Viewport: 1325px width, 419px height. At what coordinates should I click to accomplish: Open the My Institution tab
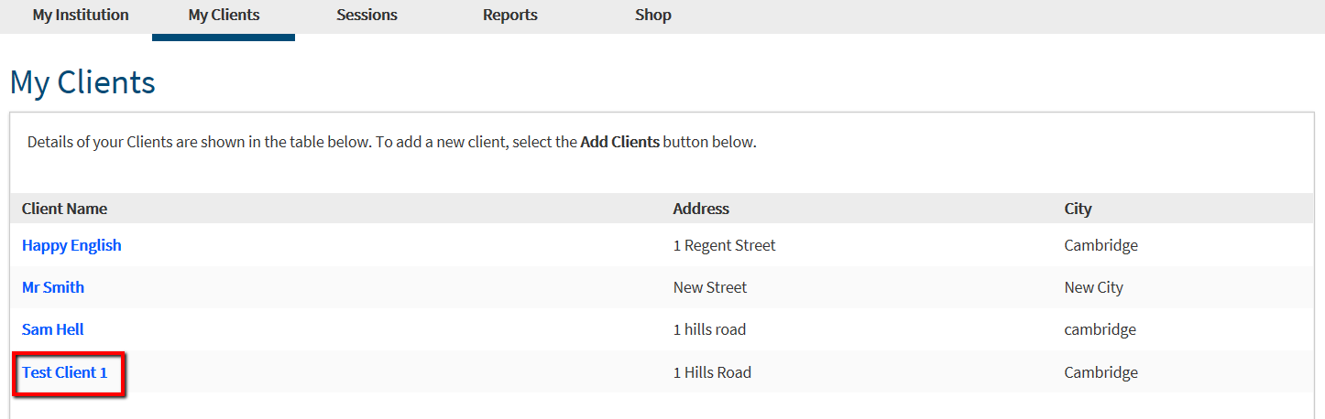click(81, 15)
